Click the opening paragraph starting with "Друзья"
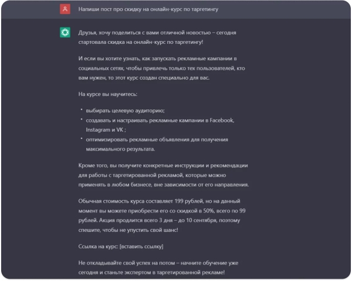Image resolution: width=352 pixels, height=281 pixels. click(155, 37)
